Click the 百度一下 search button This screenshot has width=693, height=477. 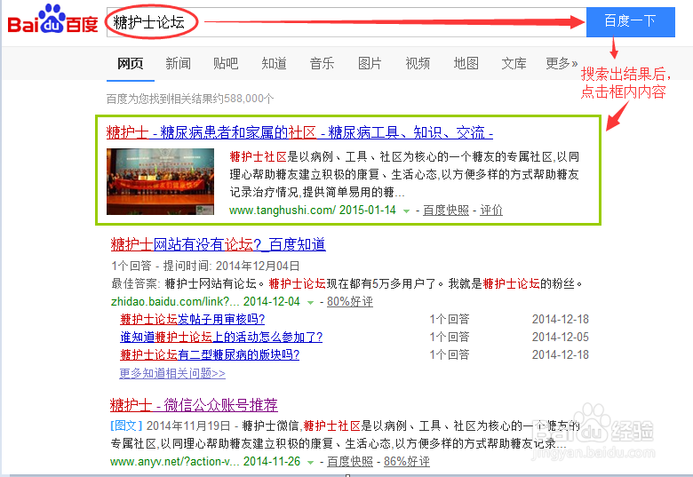630,22
